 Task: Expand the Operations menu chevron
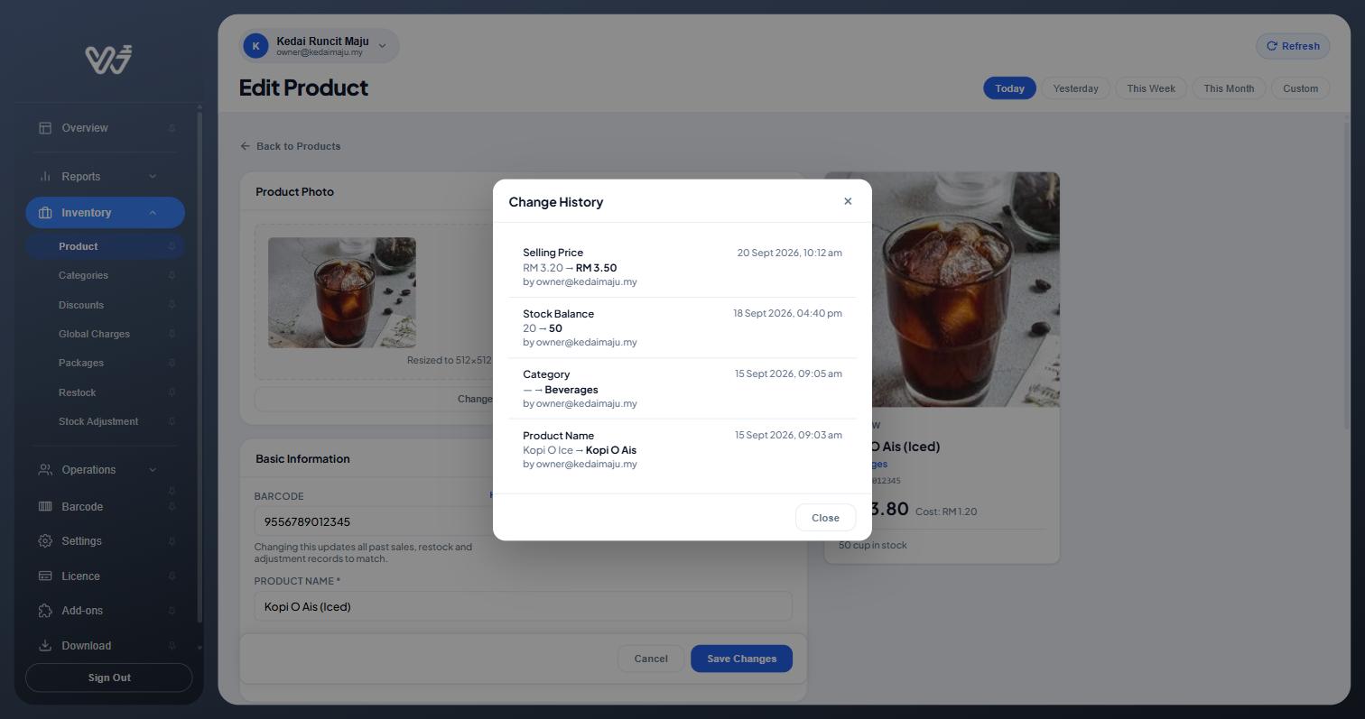coord(153,470)
